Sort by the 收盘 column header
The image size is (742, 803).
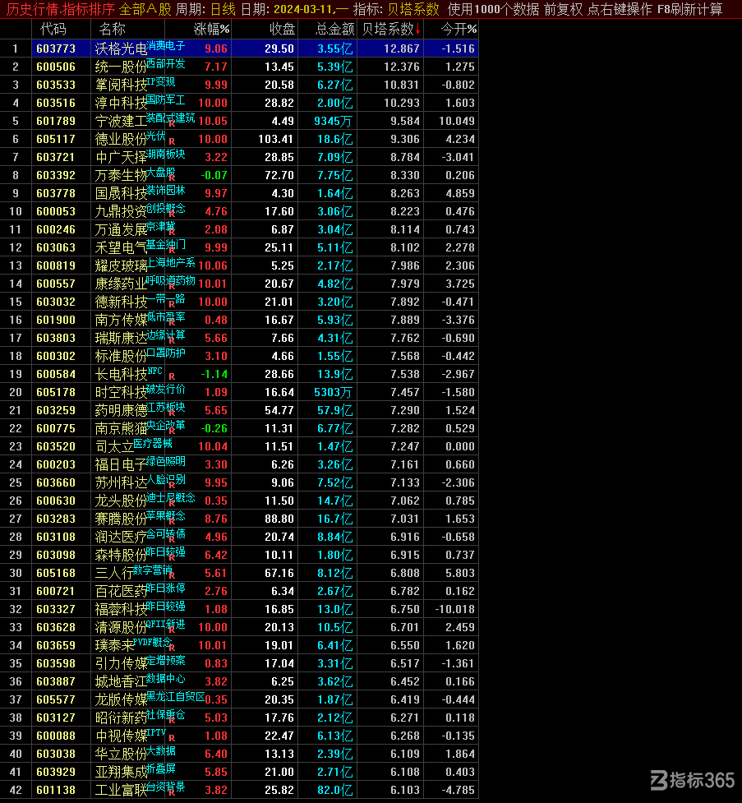(x=282, y=30)
